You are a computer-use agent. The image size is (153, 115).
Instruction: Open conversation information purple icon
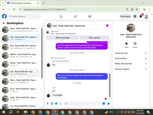click(107, 25)
